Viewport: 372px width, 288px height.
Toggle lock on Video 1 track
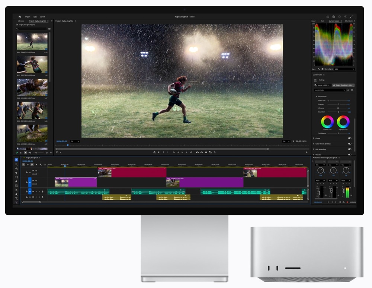click(26, 182)
